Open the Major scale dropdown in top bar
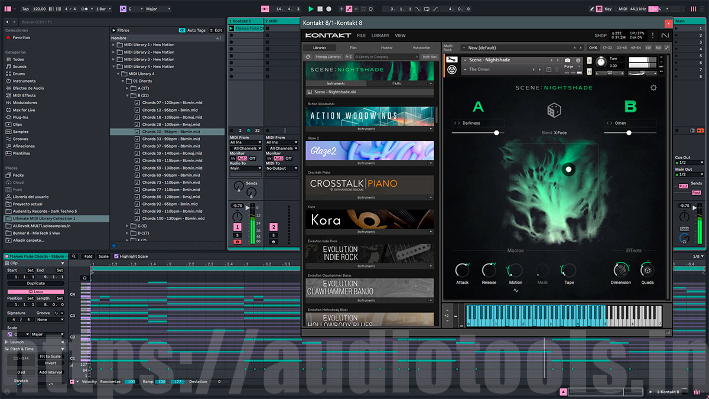This screenshot has width=709, height=399. (x=158, y=9)
